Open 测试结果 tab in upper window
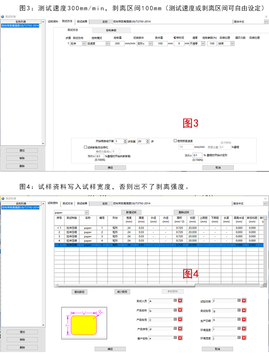Screen dimensions: 269x356 pos(82,22)
